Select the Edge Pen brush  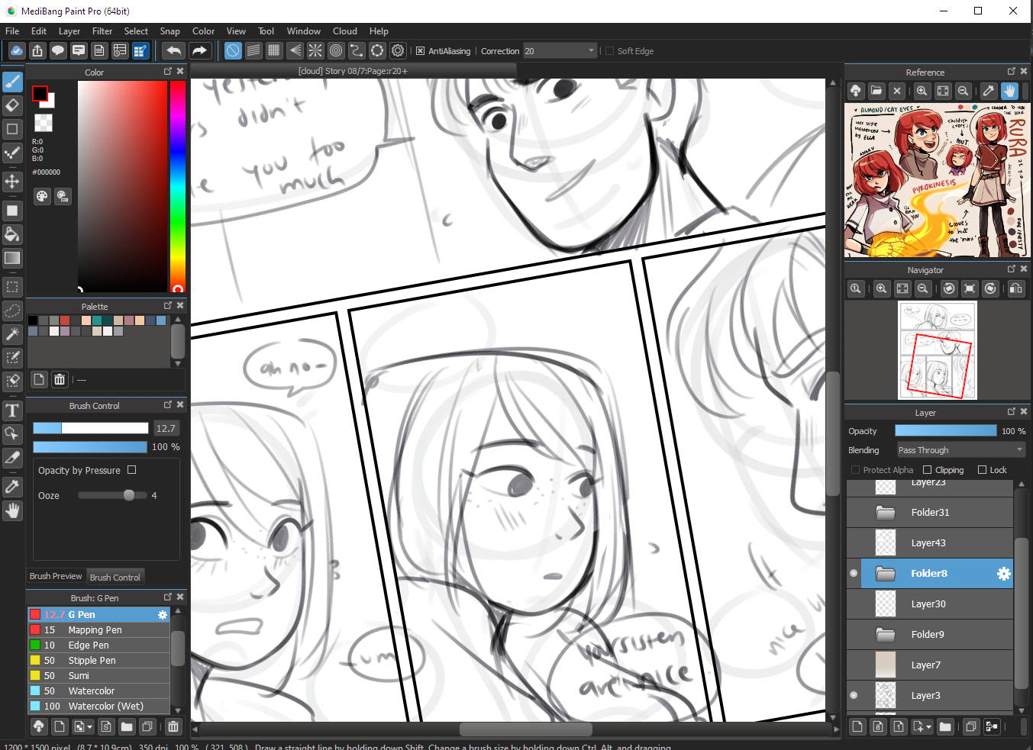(x=98, y=645)
